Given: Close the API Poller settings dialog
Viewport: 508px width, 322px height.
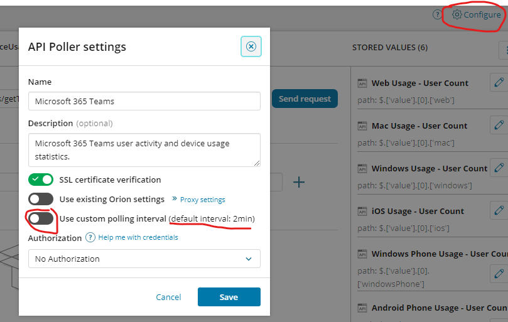Looking at the screenshot, I should tap(251, 46).
